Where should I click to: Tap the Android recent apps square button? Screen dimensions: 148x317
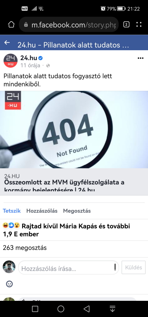(x=35, y=309)
